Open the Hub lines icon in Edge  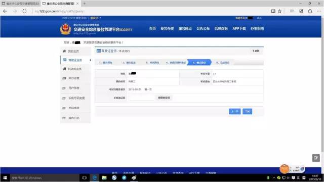click(292, 11)
